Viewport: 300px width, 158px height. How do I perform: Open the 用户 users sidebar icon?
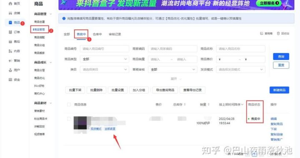(10, 70)
